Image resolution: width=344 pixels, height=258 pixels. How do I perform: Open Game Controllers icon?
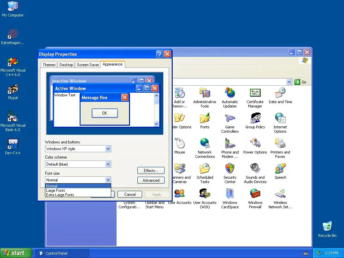pyautogui.click(x=230, y=123)
